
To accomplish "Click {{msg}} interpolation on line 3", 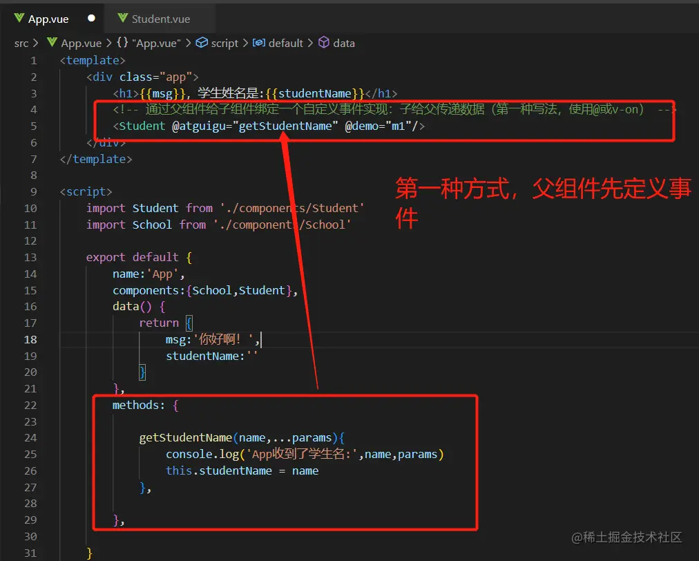I will tap(162, 93).
